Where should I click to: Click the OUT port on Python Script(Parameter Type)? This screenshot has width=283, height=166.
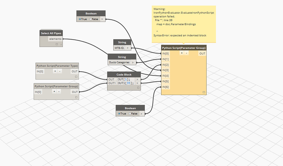pyautogui.click(x=74, y=71)
